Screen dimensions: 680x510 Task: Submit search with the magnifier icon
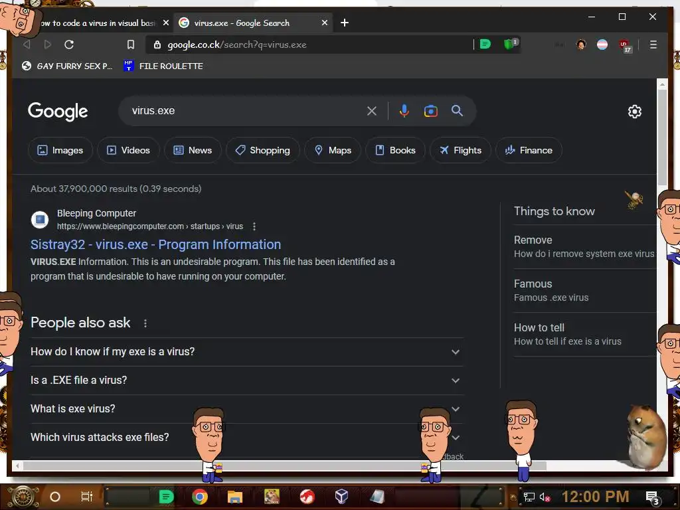[x=457, y=111]
